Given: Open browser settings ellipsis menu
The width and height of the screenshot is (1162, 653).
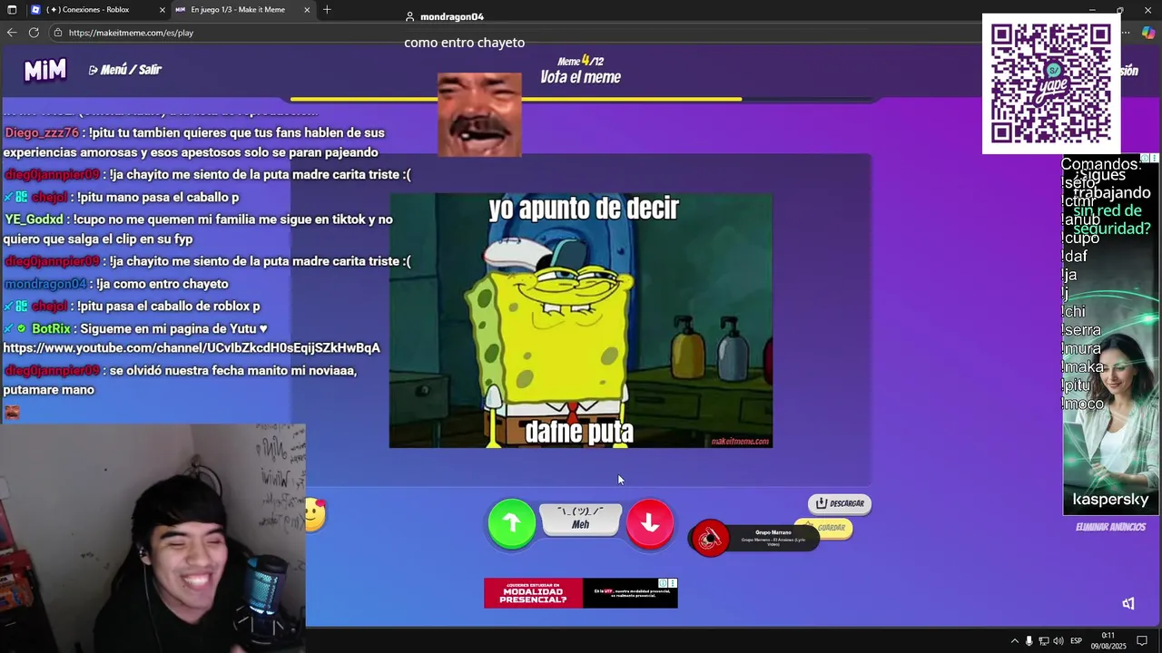Looking at the screenshot, I should click(x=1128, y=33).
